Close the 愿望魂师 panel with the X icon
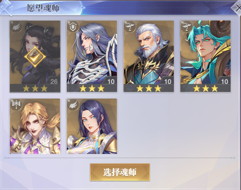 (x=237, y=8)
